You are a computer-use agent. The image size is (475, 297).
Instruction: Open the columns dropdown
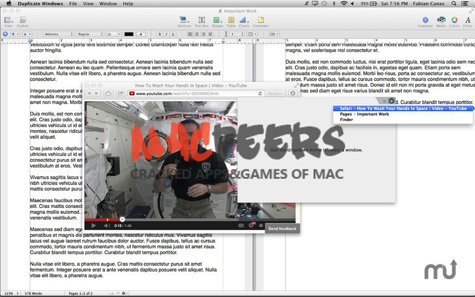click(x=252, y=34)
